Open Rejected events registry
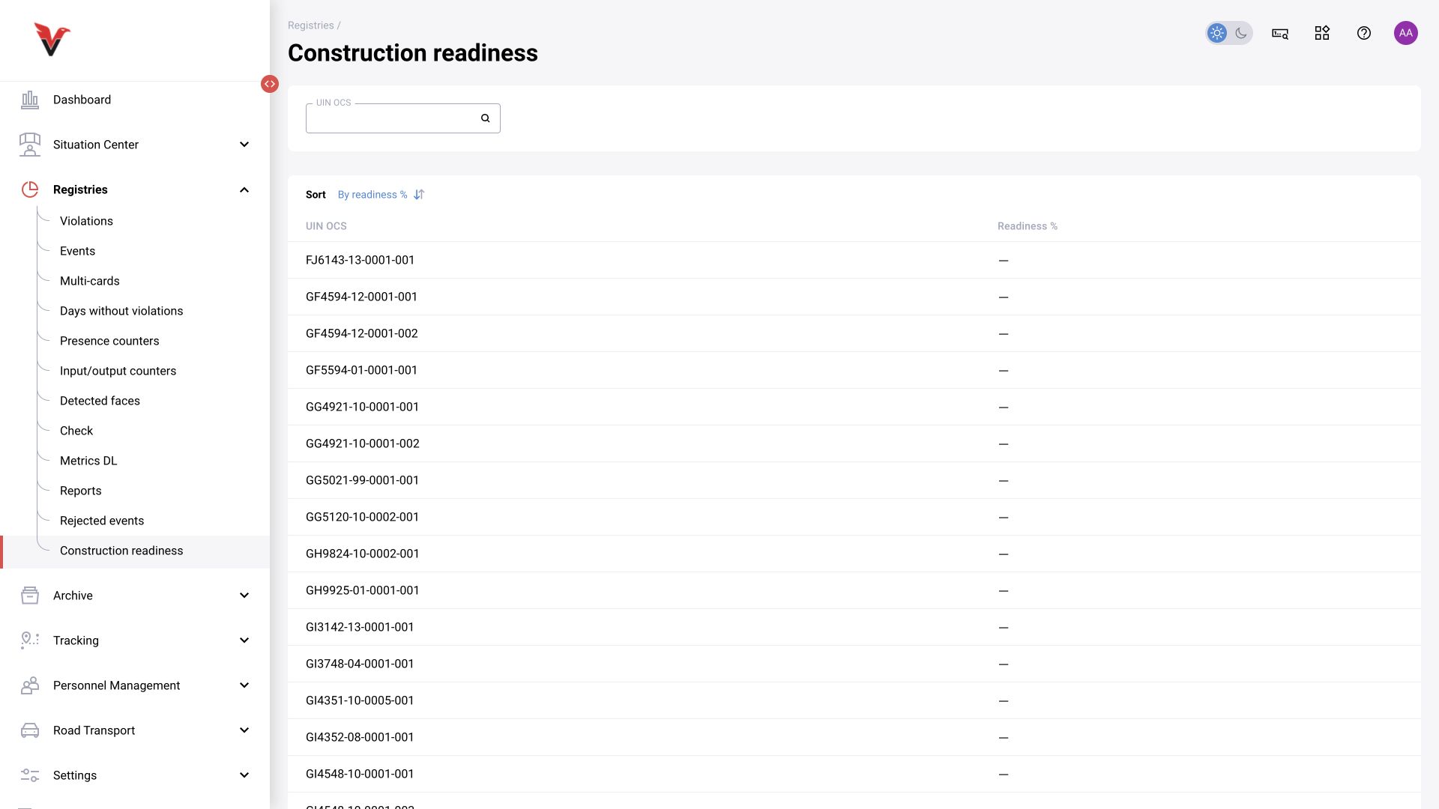This screenshot has width=1439, height=809. (x=102, y=521)
